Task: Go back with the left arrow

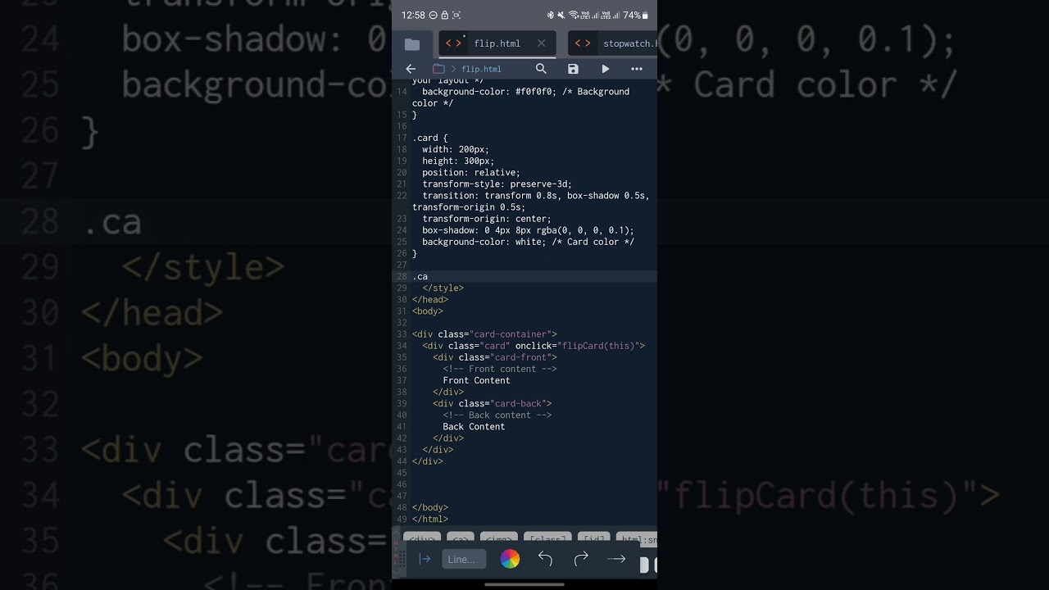Action: click(x=411, y=69)
